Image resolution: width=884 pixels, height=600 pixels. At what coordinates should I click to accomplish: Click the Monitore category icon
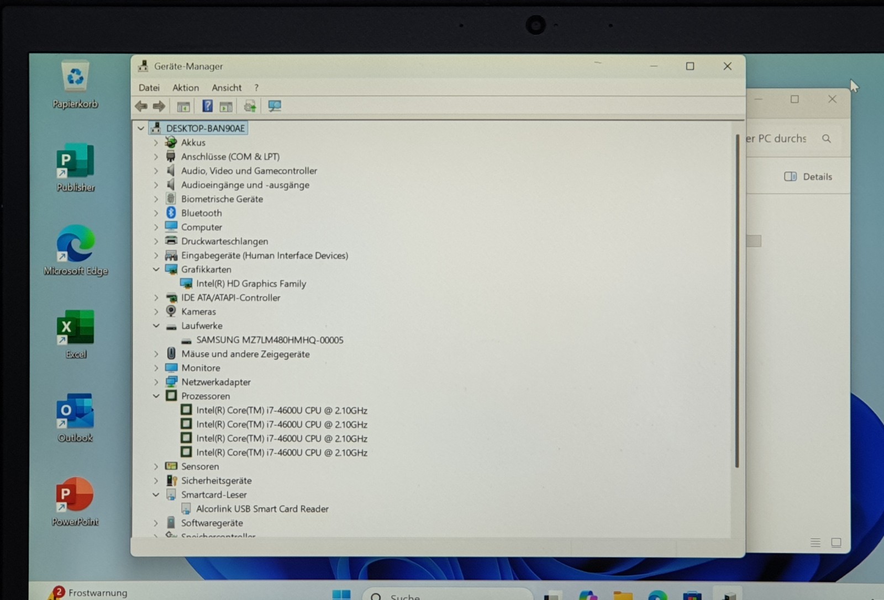click(x=171, y=368)
